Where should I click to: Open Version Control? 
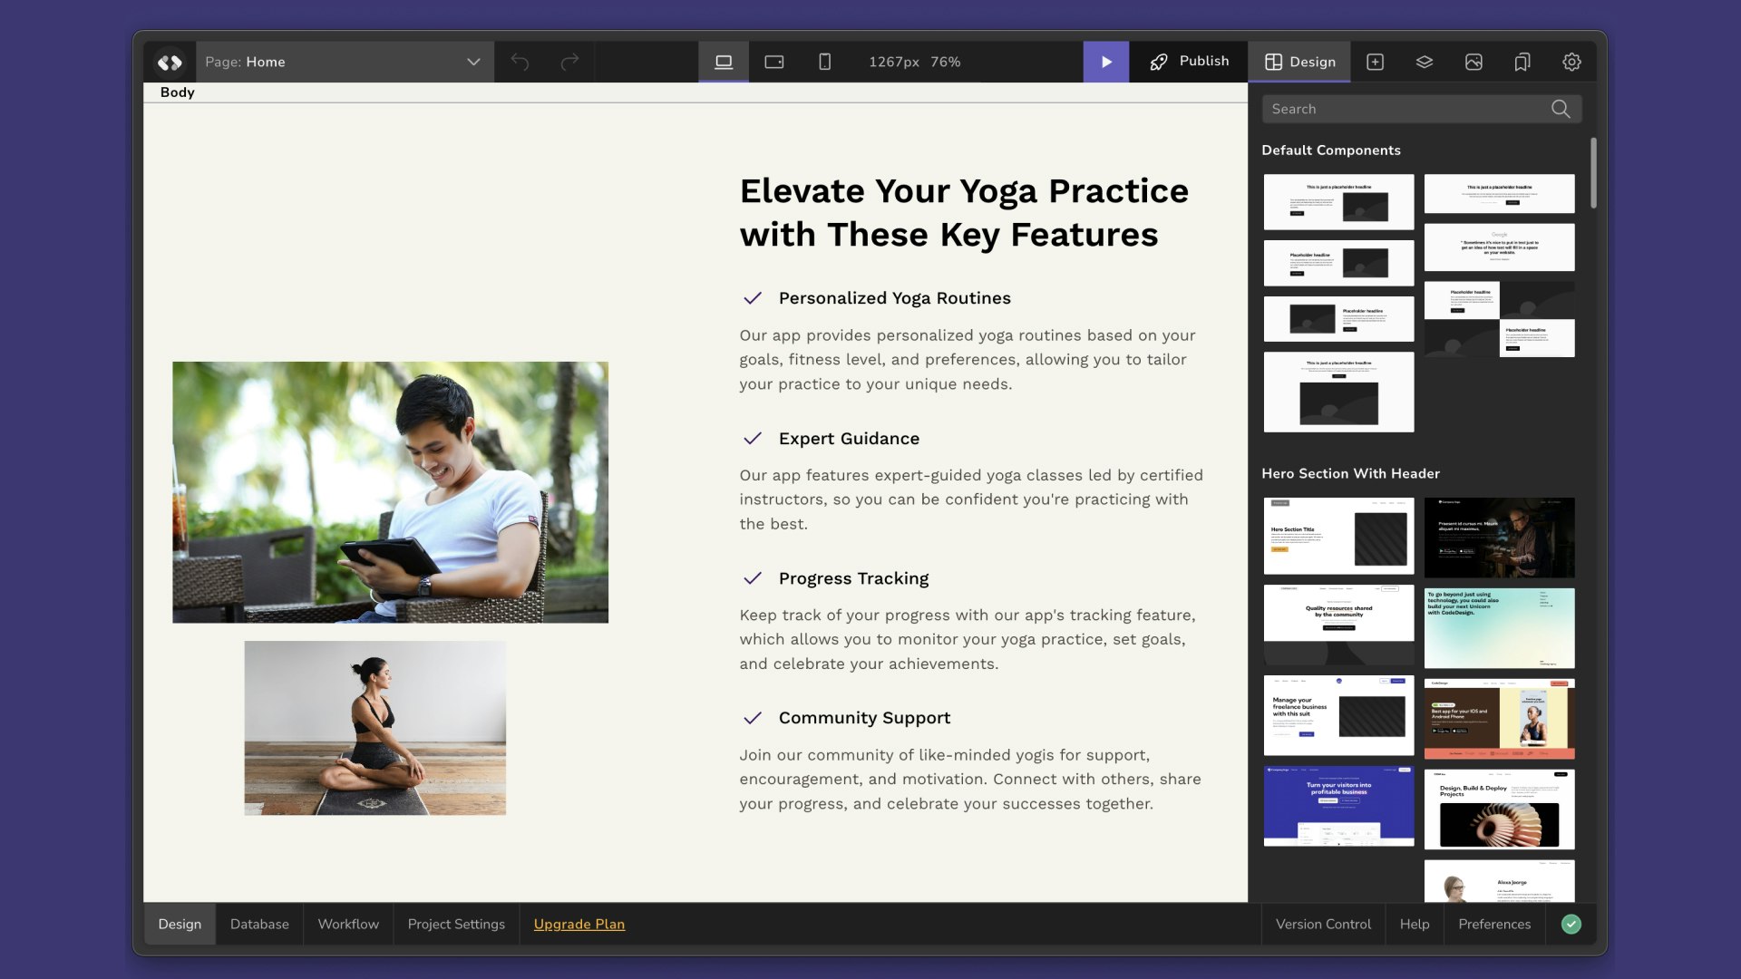pos(1323,924)
